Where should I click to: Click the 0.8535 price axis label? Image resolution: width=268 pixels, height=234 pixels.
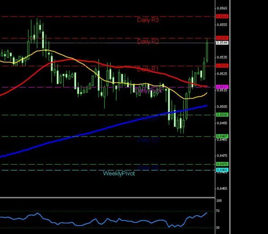[x=222, y=57]
